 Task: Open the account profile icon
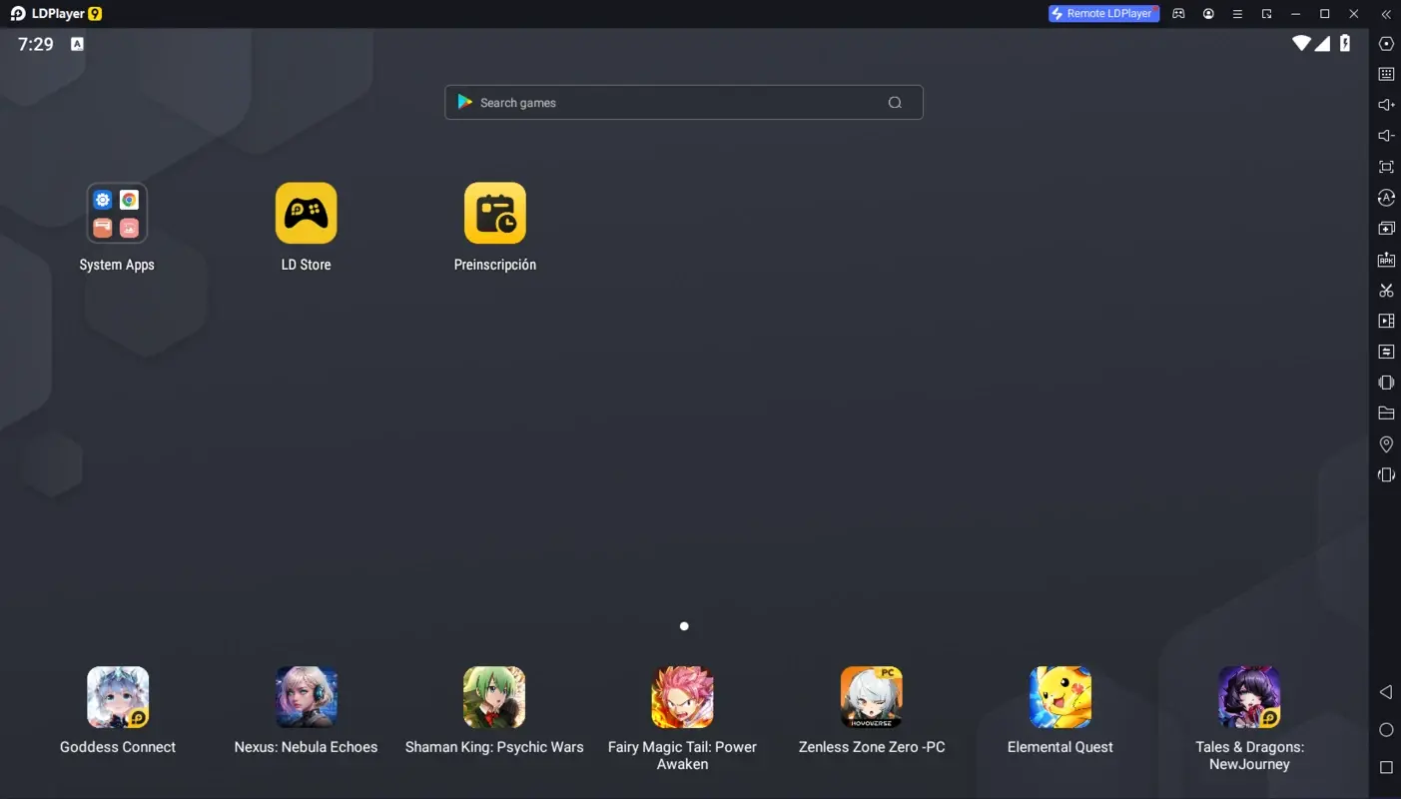click(1208, 14)
